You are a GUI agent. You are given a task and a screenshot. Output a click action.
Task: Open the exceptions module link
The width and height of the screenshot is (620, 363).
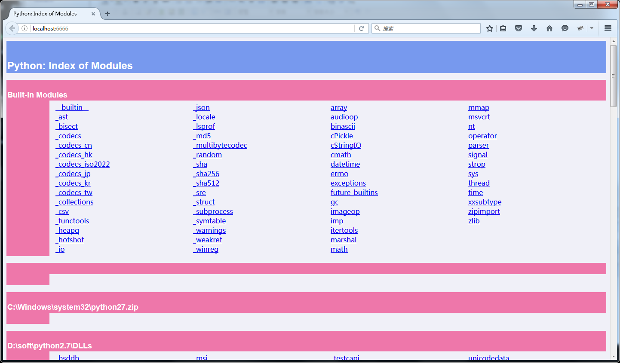click(348, 183)
